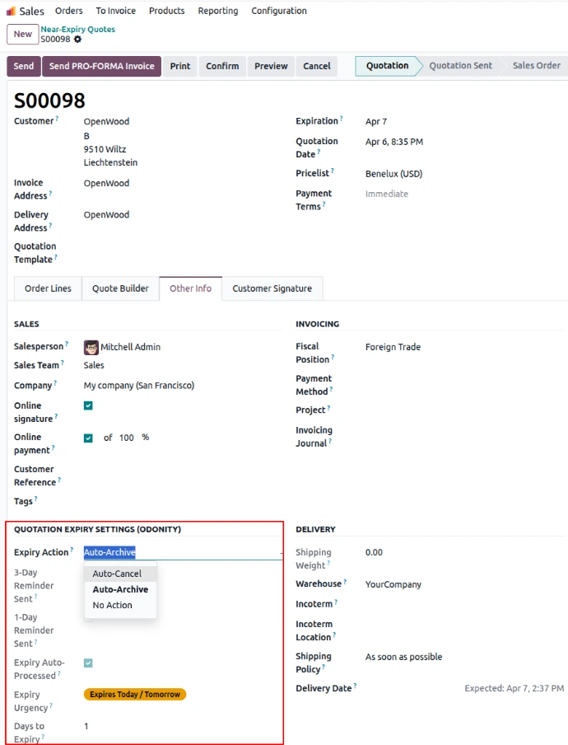Click the Quotation Sent status stage

pyautogui.click(x=460, y=66)
